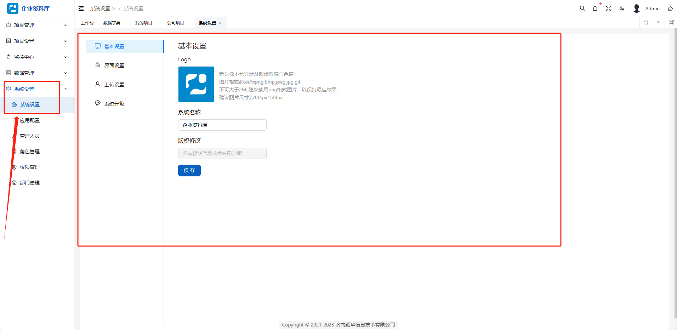Click the icon beside 部门管理
The width and height of the screenshot is (677, 330).
click(14, 183)
